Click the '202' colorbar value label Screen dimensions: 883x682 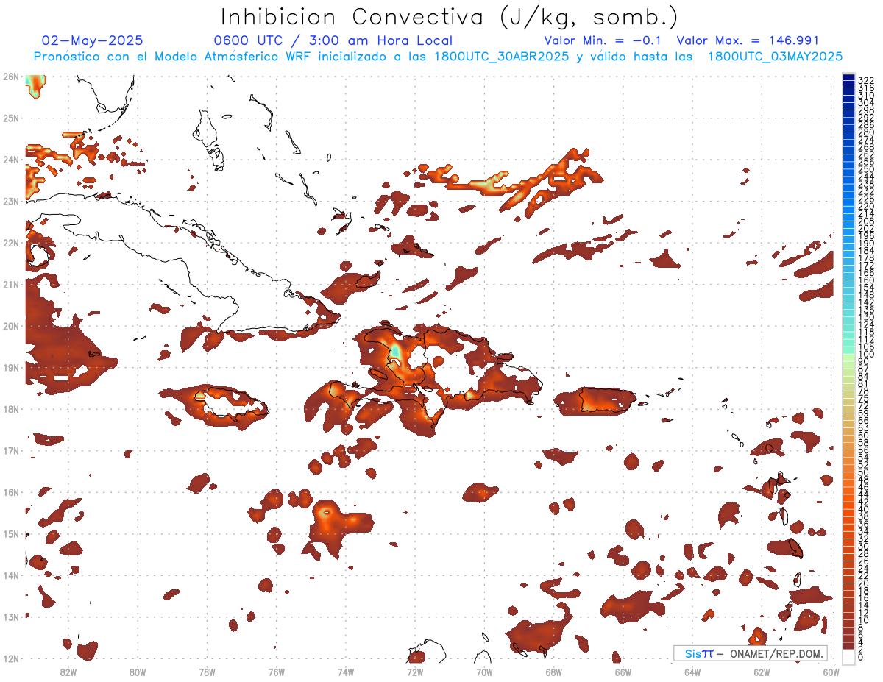tap(866, 228)
